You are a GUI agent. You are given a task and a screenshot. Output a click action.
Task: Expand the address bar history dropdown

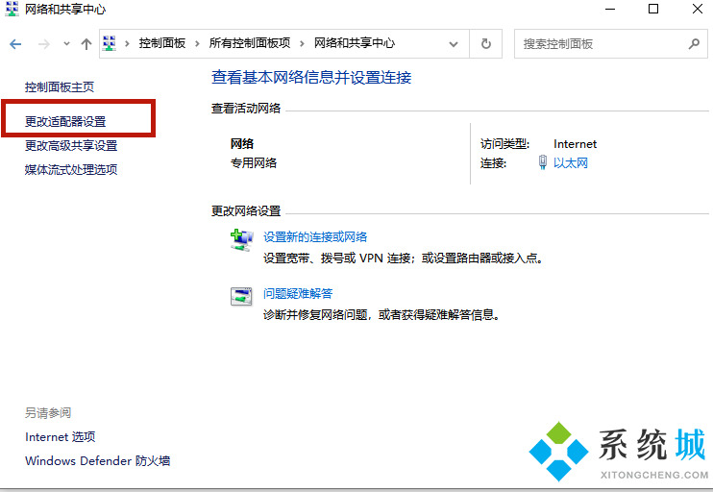click(x=454, y=44)
